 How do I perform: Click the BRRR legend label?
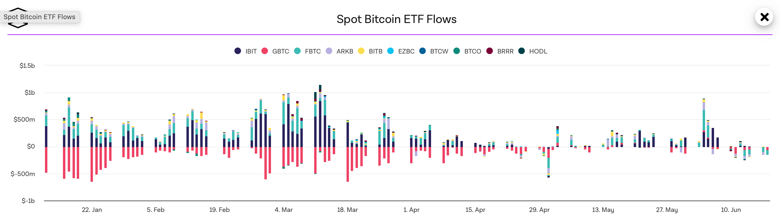click(x=505, y=51)
